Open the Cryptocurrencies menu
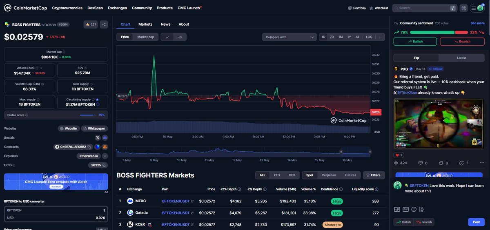490x230 pixels. tap(67, 8)
